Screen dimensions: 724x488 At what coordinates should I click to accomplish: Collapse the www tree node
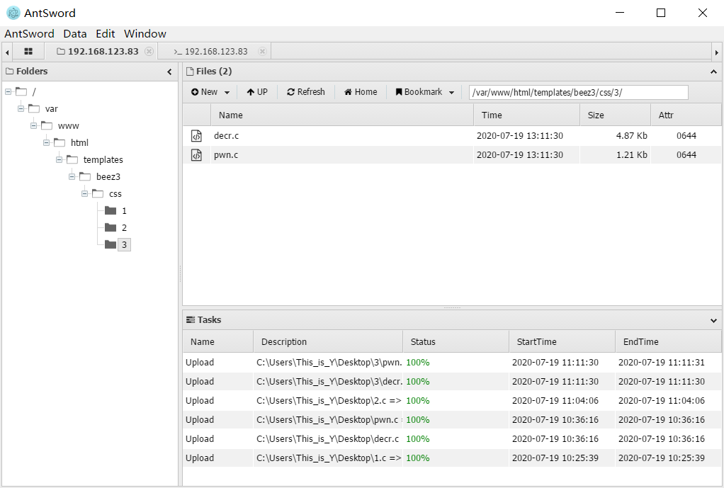click(34, 125)
